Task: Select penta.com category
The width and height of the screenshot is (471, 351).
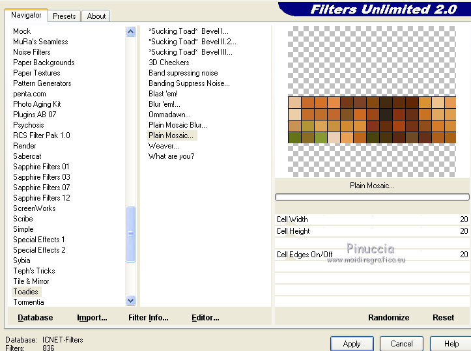Action: [x=29, y=94]
